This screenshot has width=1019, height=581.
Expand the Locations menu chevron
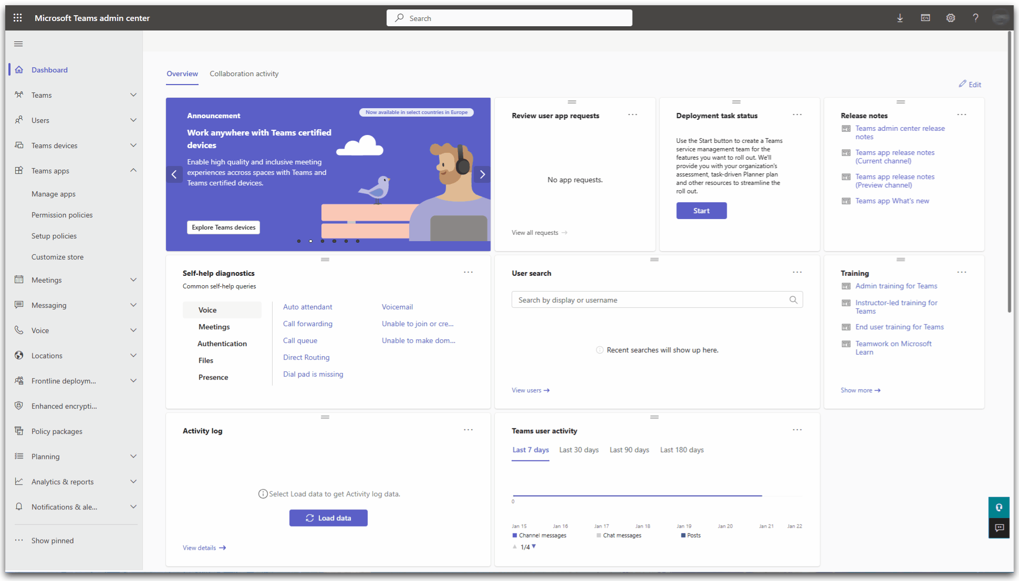tap(133, 356)
